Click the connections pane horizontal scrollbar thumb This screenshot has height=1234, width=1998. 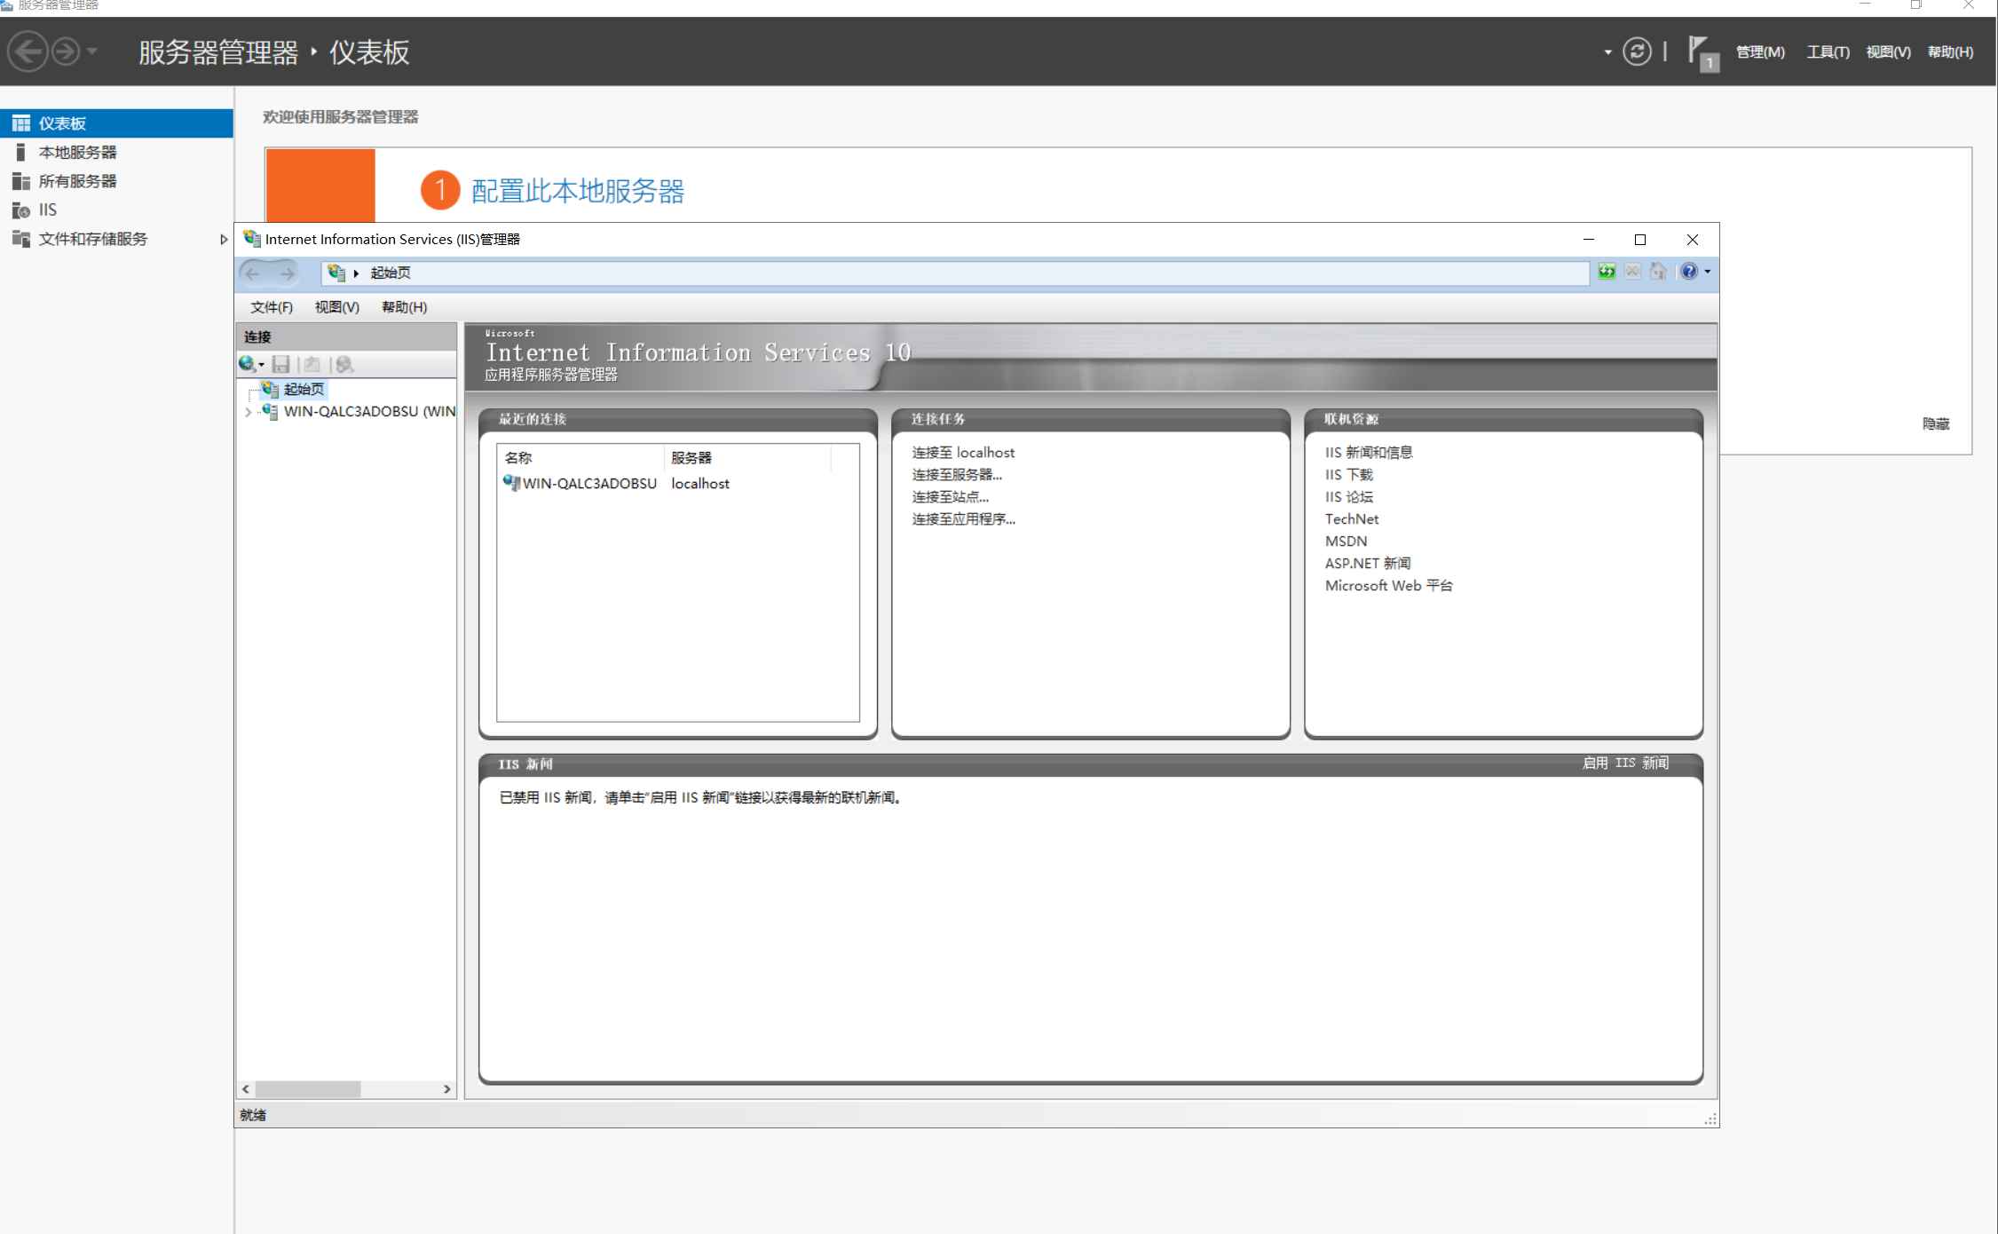pos(307,1089)
